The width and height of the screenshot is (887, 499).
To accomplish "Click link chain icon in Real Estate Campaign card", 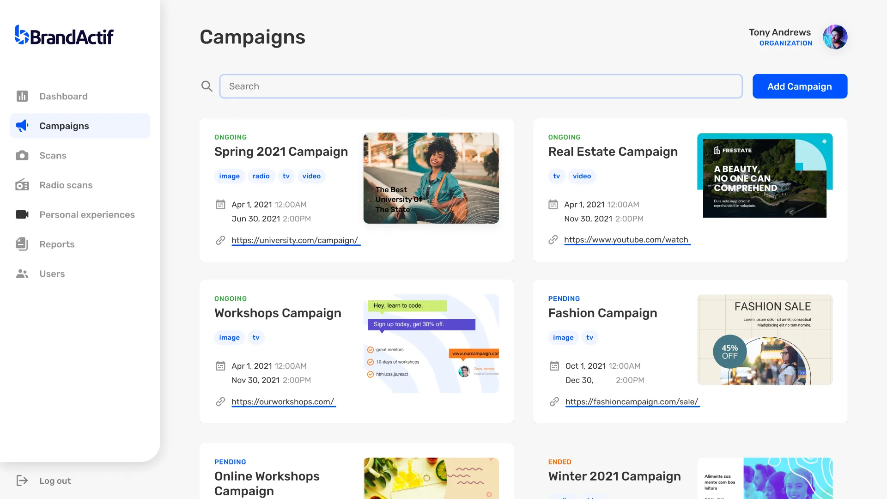I will [x=553, y=240].
